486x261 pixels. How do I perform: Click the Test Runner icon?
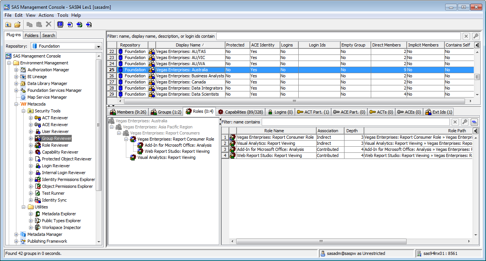click(38, 193)
